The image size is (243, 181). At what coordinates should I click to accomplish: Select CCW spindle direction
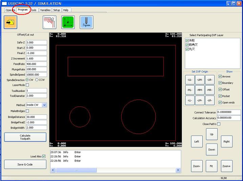click(37, 80)
